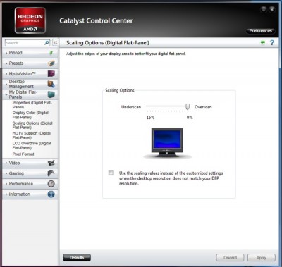Collapse the My Digital Flat-Panels section
Image resolution: width=282 pixels, height=267 pixels.
[30, 94]
